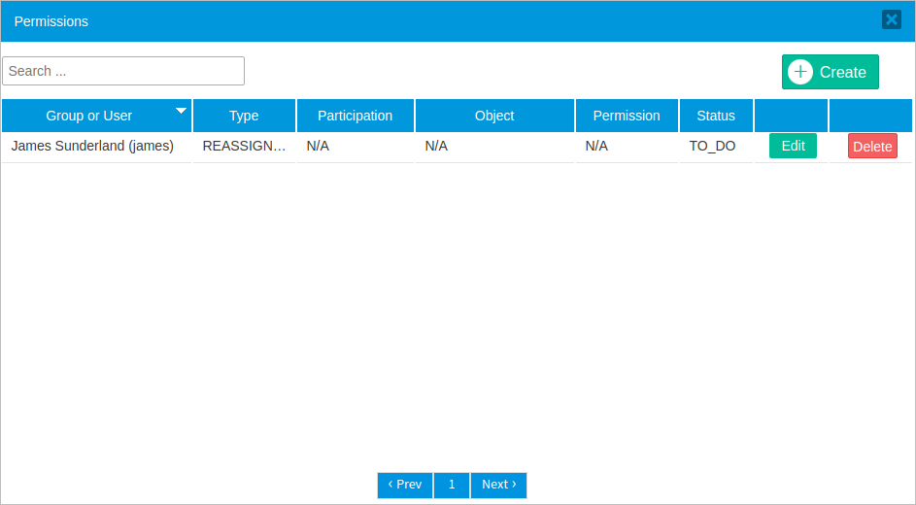This screenshot has width=916, height=505.
Task: Click the plus icon on Create
Action: click(799, 72)
